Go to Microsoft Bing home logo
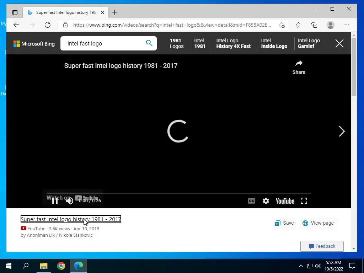This screenshot has height=273, width=364. pyautogui.click(x=34, y=44)
